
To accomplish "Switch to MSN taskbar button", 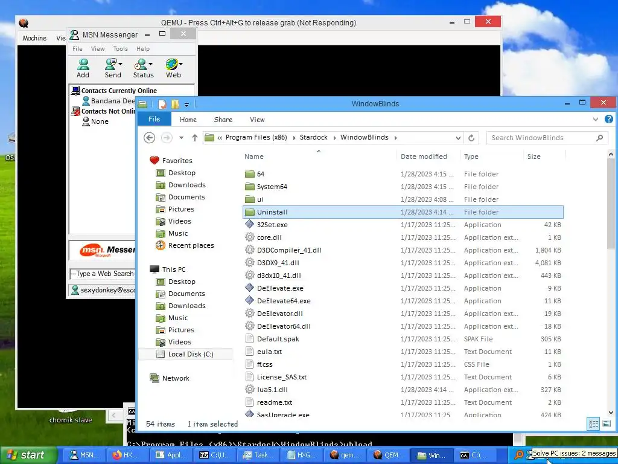I will point(84,455).
